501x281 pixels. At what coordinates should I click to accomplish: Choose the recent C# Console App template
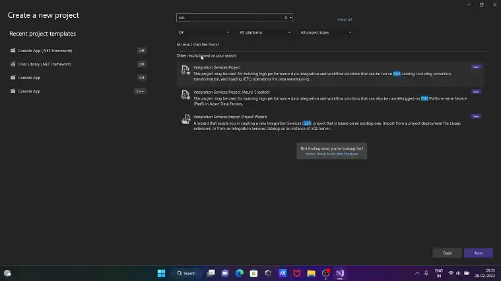pos(78,78)
